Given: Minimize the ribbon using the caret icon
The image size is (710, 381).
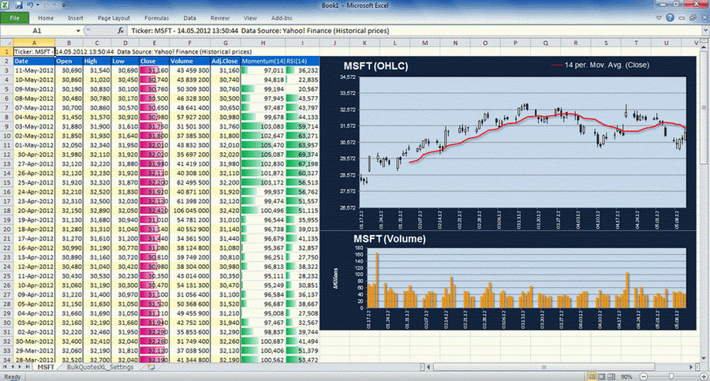Looking at the screenshot, I should 660,17.
